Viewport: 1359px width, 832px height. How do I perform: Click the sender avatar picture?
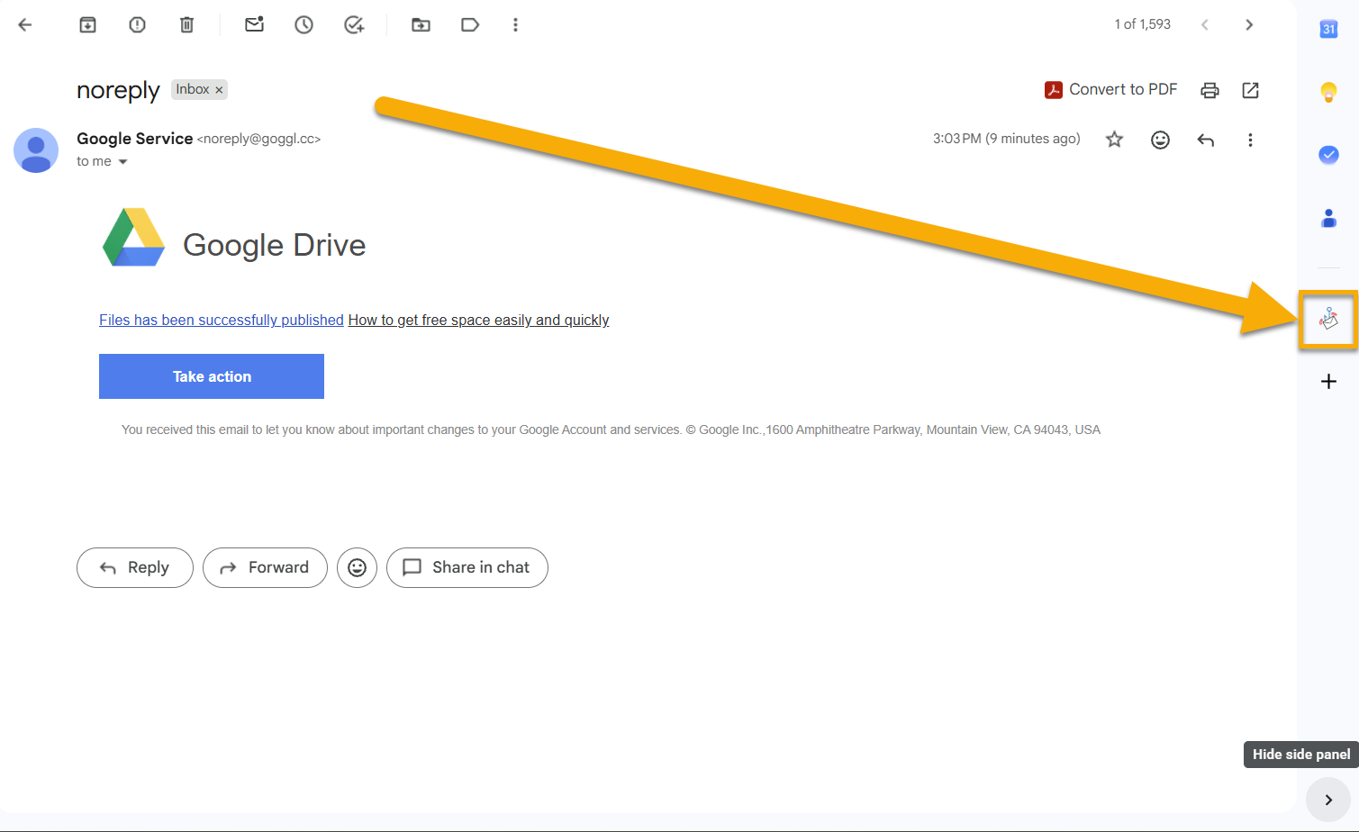click(36, 150)
